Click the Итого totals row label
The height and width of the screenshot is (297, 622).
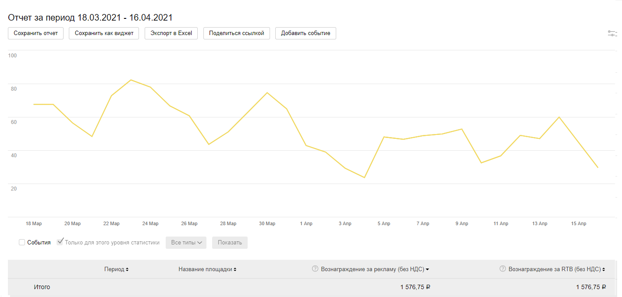(x=42, y=287)
